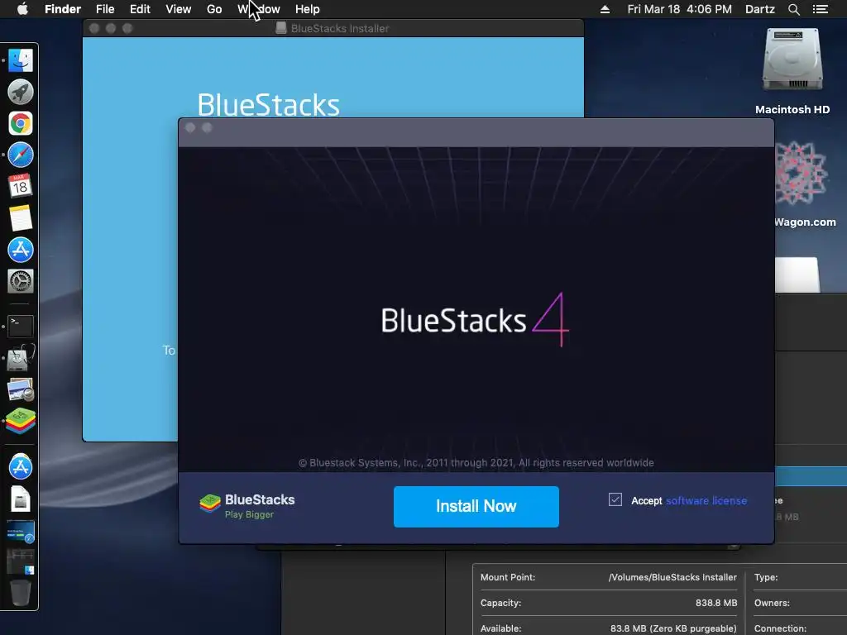Open the recent screenshot thumbnail with Finder badge in Dock

coord(21,561)
